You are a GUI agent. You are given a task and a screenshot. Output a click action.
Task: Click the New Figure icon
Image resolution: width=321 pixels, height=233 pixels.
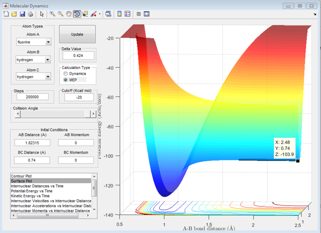click(6, 14)
